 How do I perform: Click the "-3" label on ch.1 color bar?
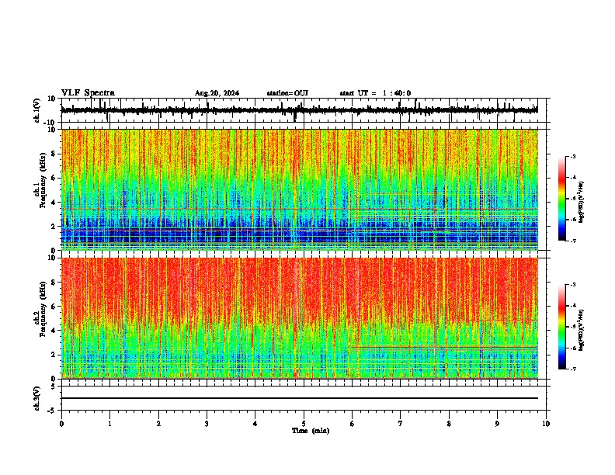click(572, 157)
